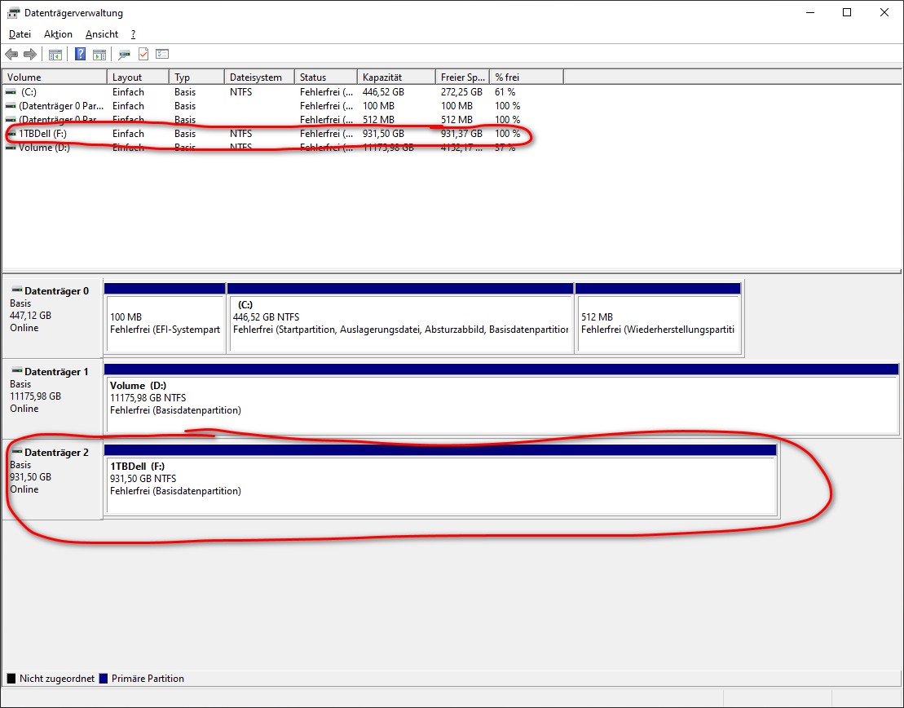The width and height of the screenshot is (904, 708).
Task: Sort by the Status column header
Action: click(326, 77)
